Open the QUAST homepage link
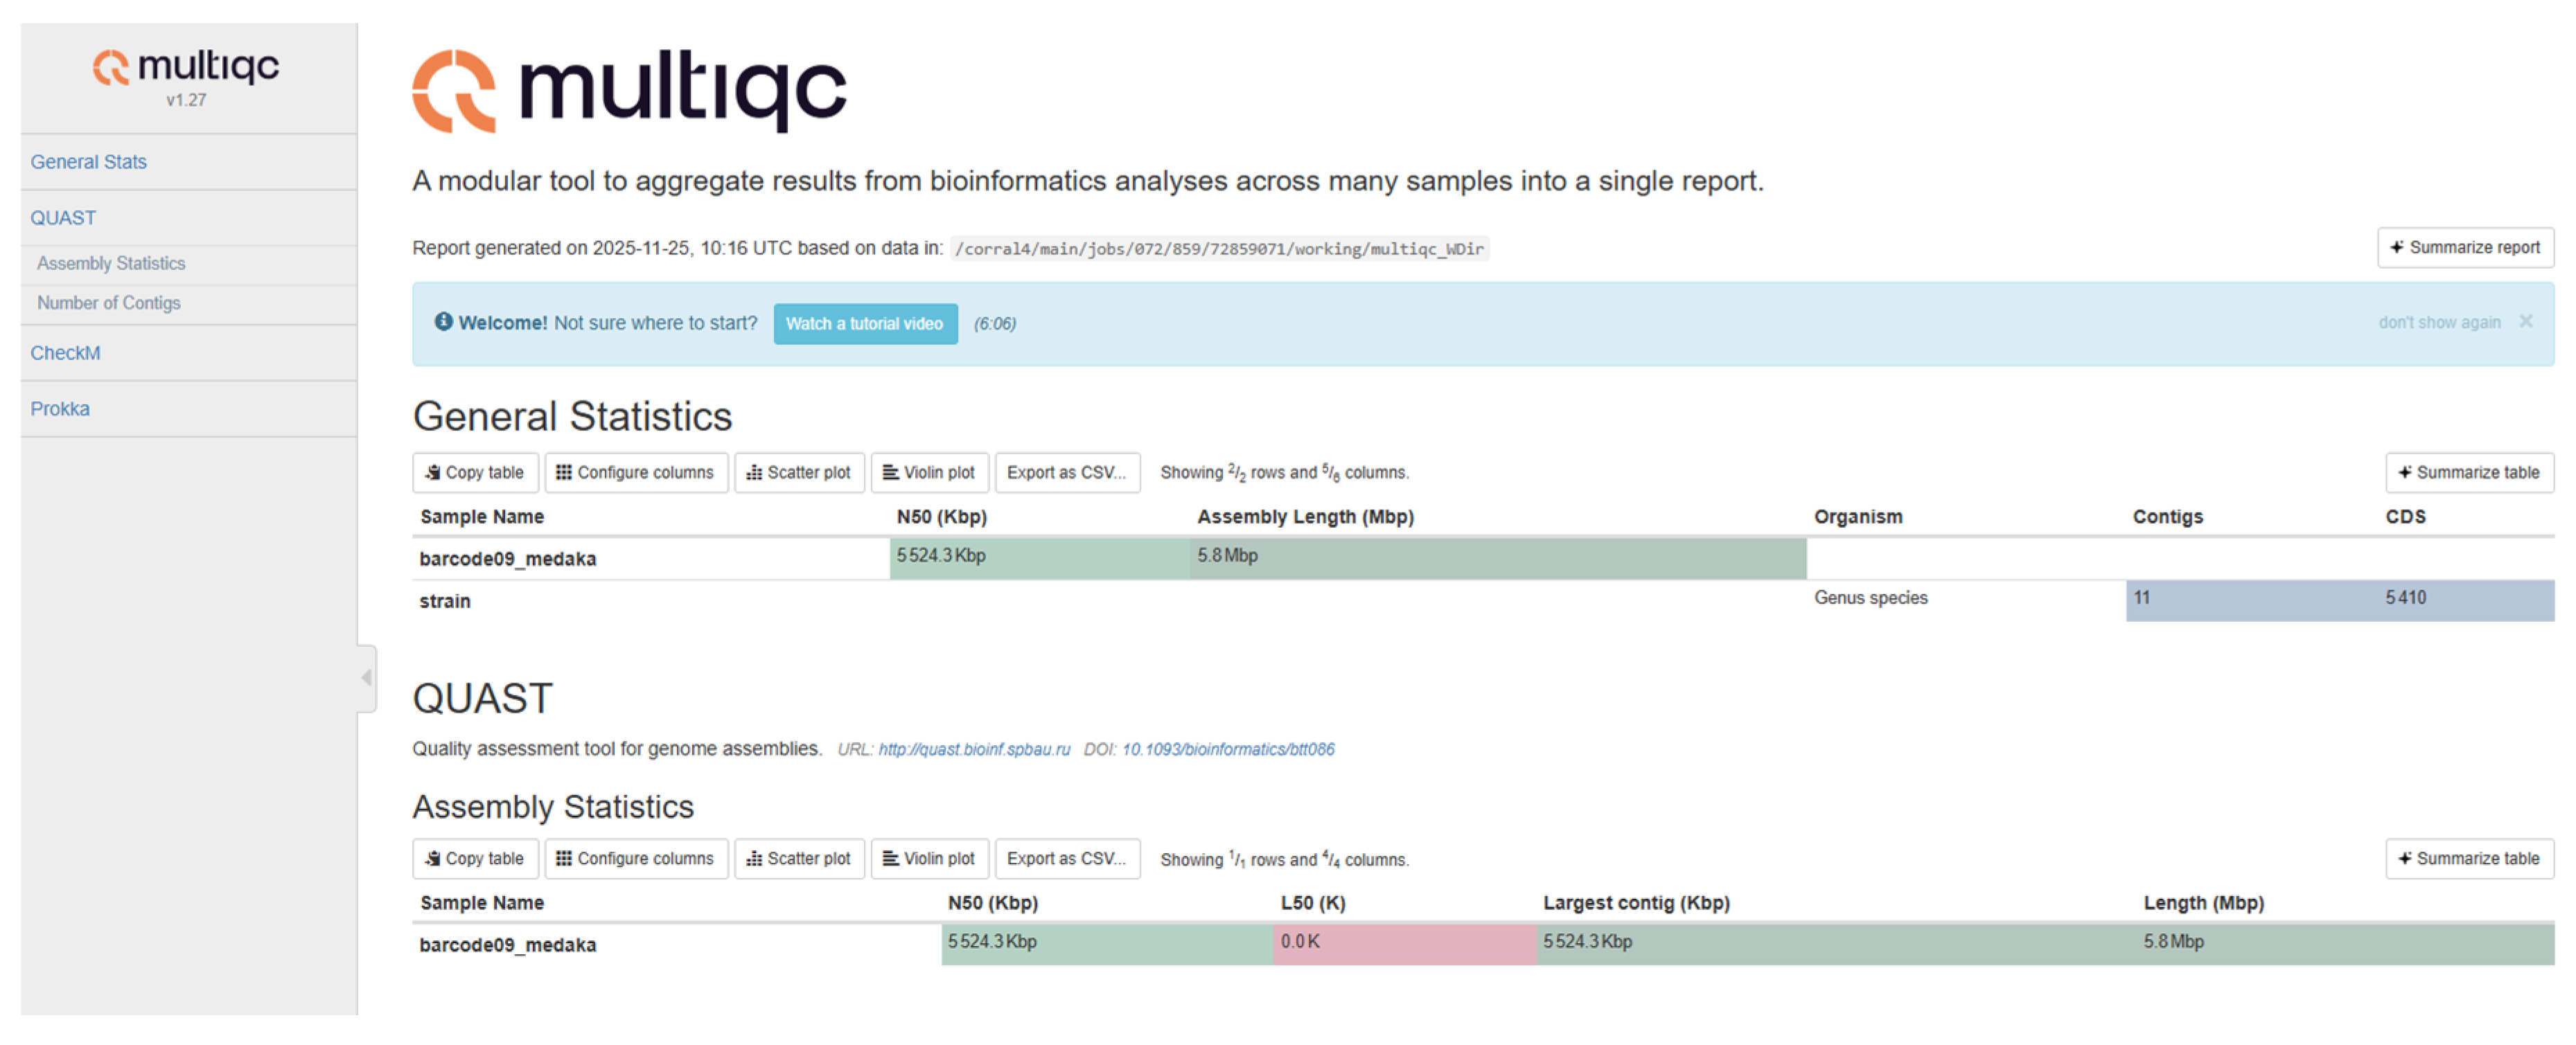The image size is (2576, 1045). point(974,749)
